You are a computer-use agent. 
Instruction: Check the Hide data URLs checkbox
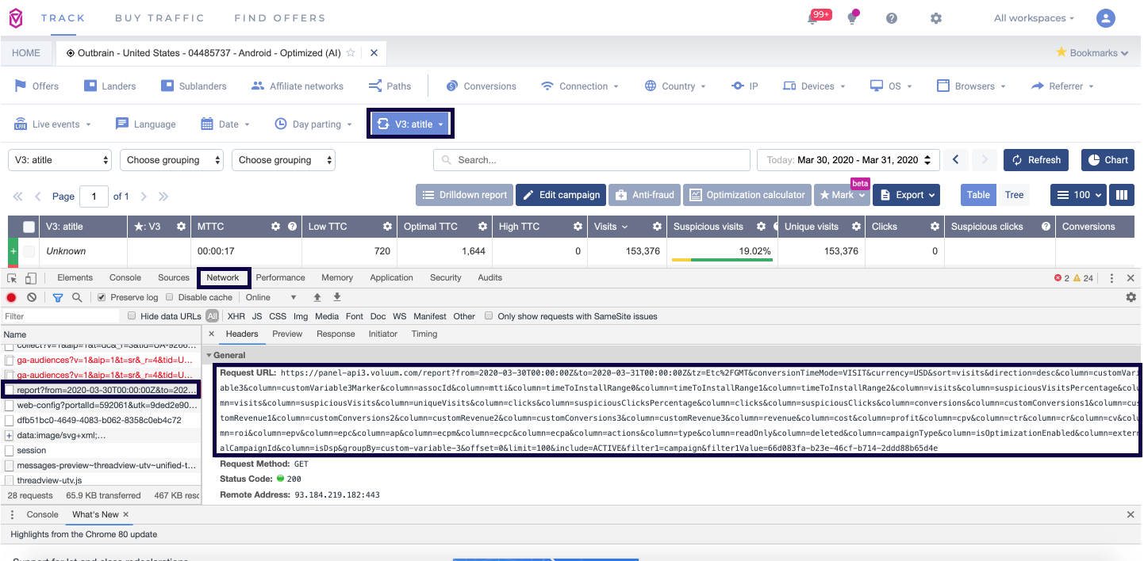[132, 316]
